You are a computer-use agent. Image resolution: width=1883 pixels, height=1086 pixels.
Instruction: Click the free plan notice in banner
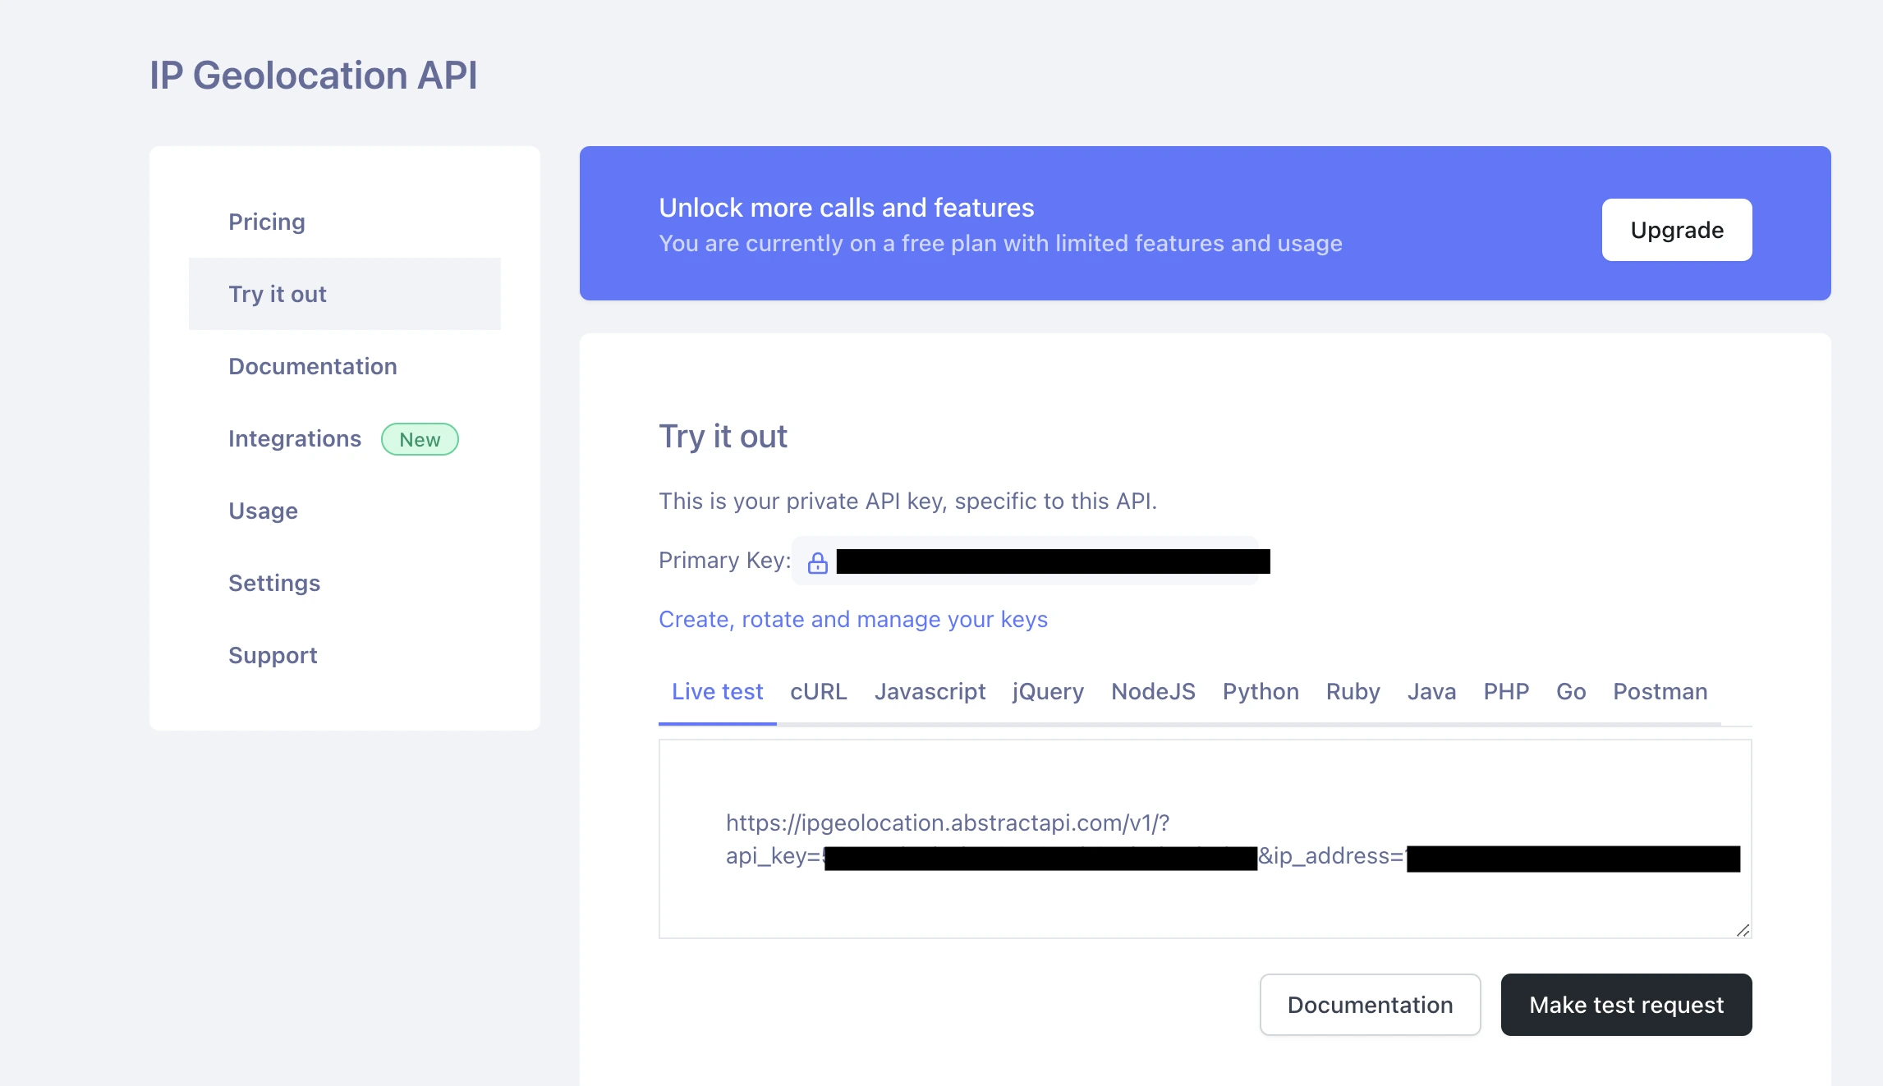(x=1000, y=244)
